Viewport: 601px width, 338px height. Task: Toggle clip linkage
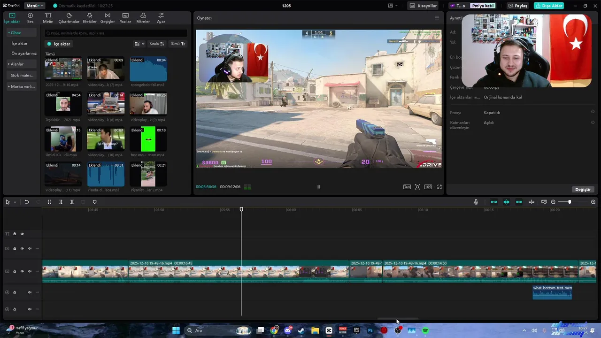[519, 202]
